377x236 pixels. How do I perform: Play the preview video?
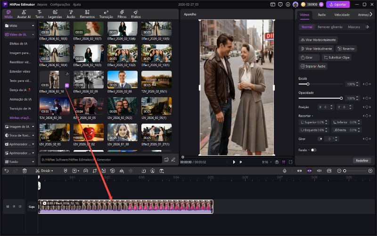click(234, 162)
